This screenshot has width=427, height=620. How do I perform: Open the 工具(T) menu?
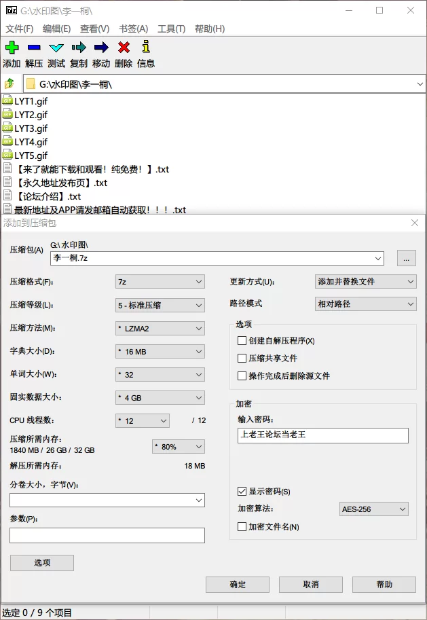pyautogui.click(x=171, y=29)
